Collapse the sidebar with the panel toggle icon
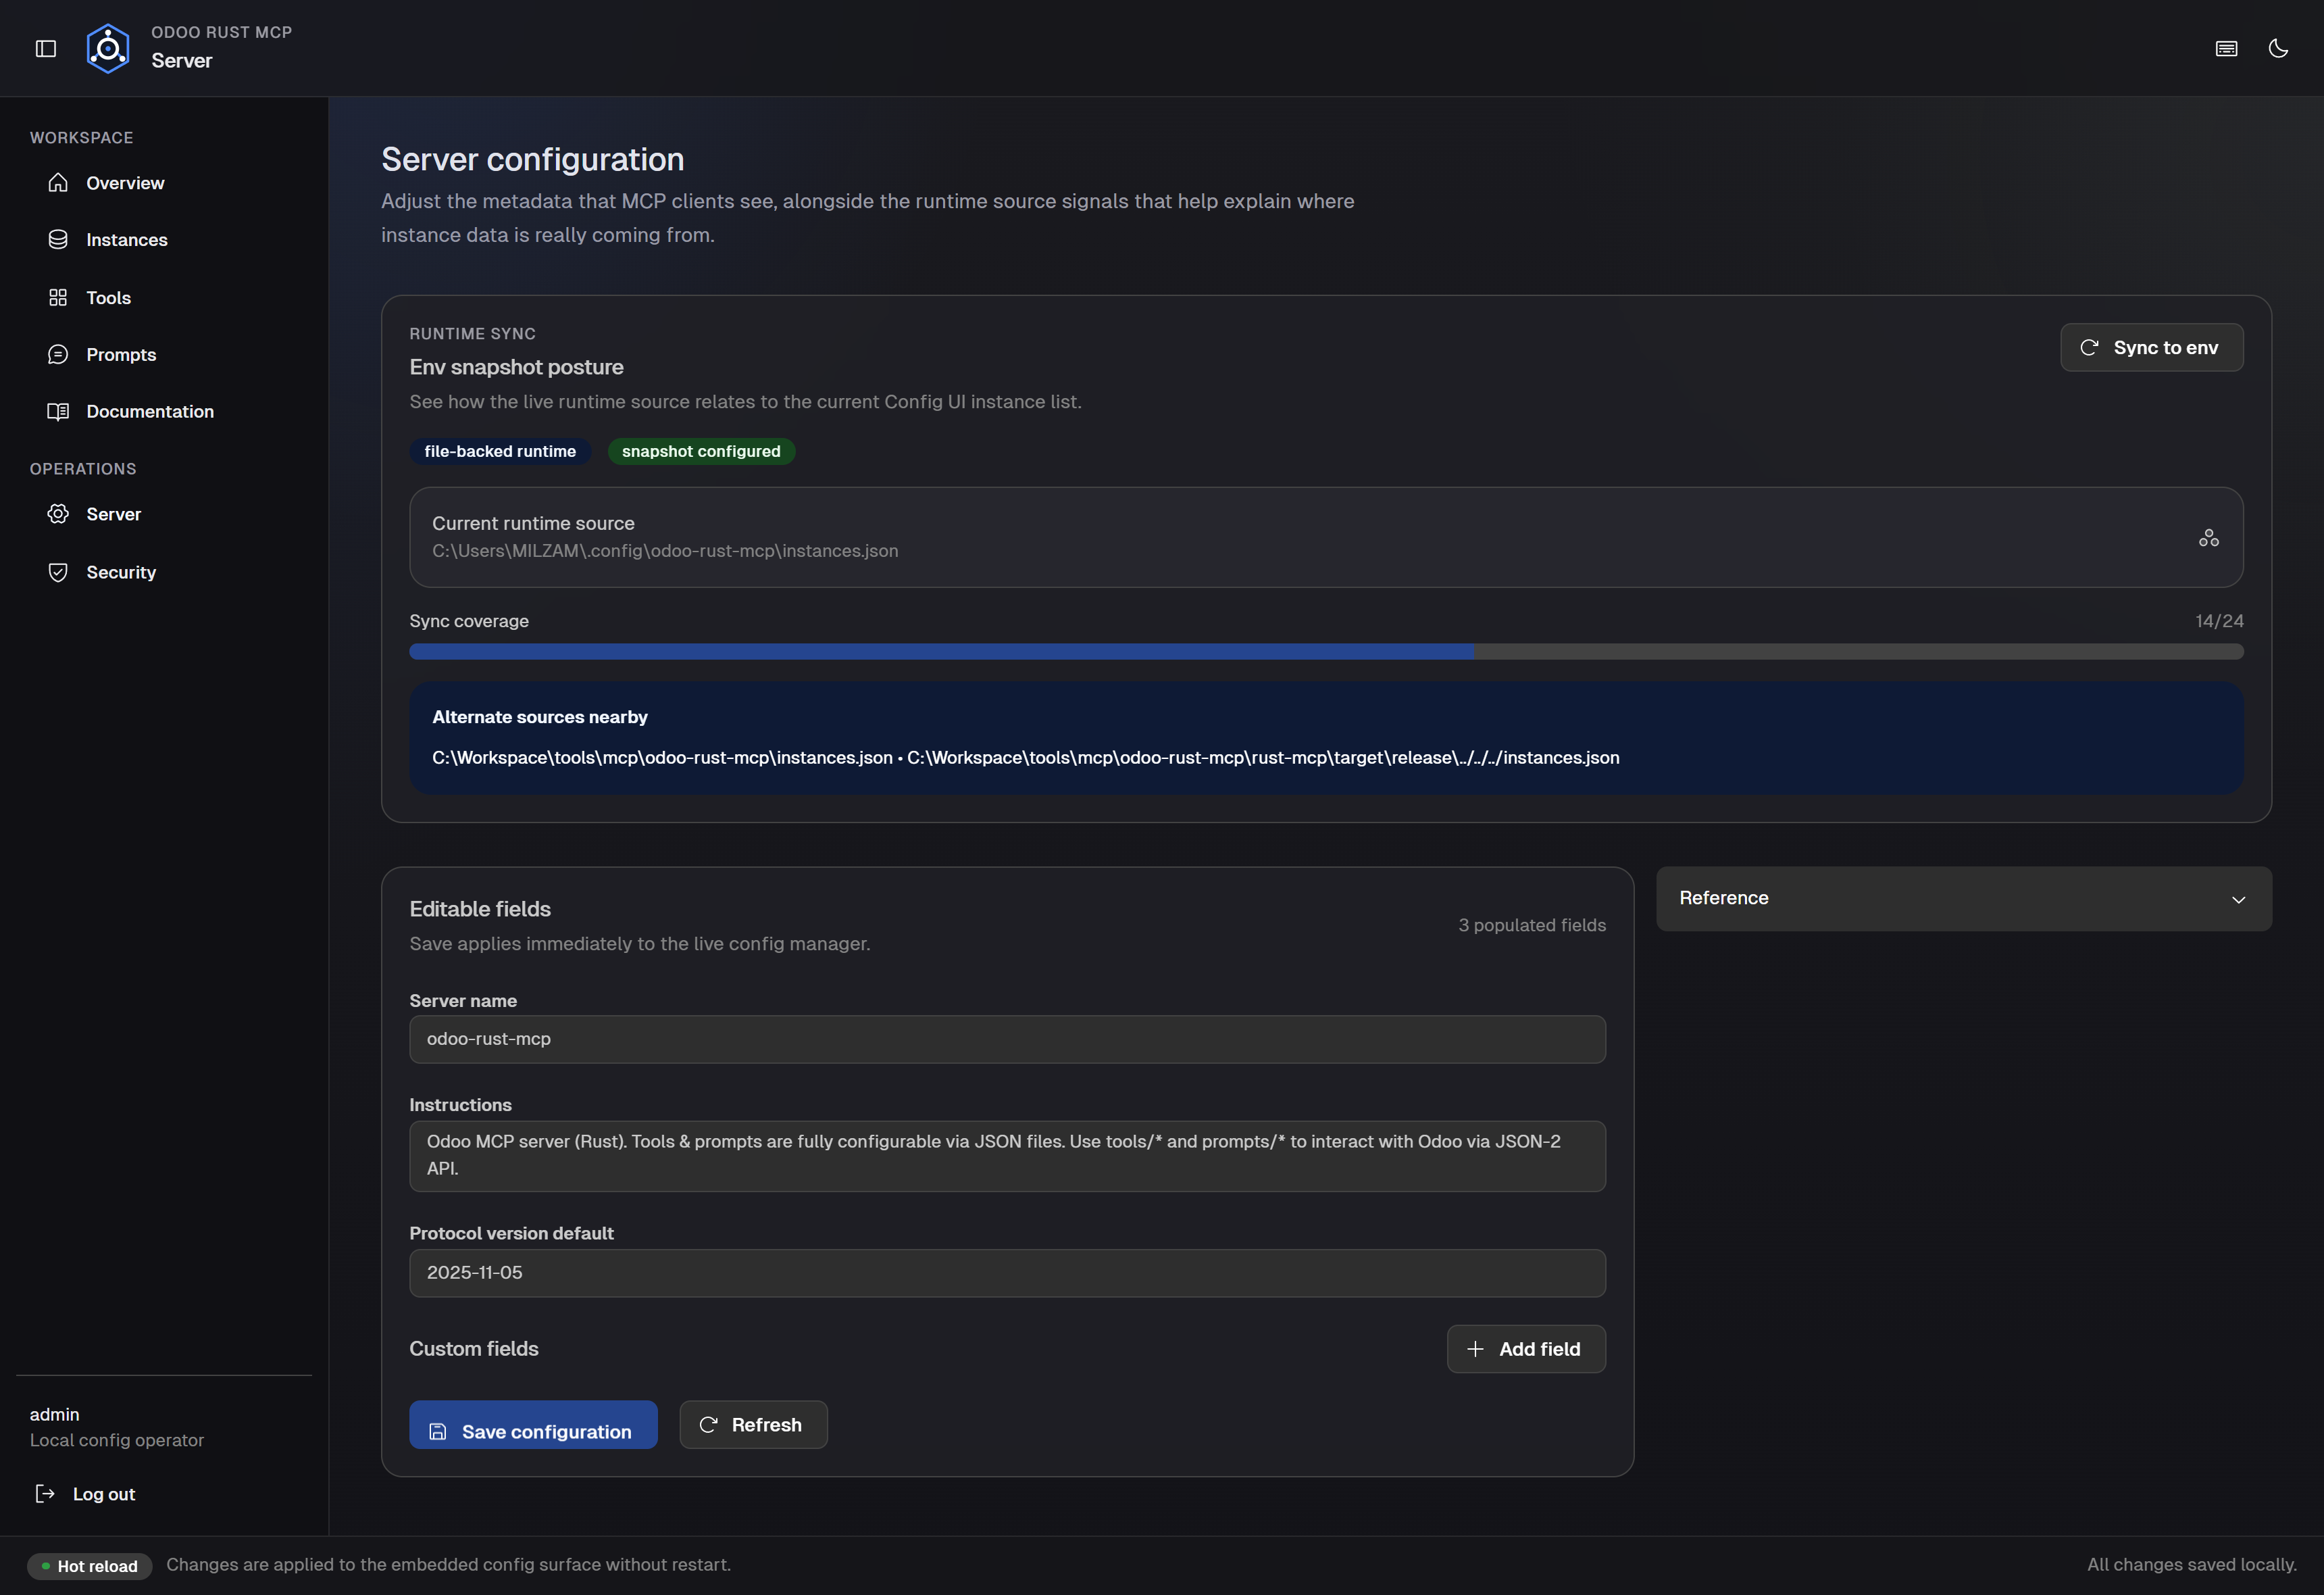2324x1595 pixels. (x=46, y=48)
